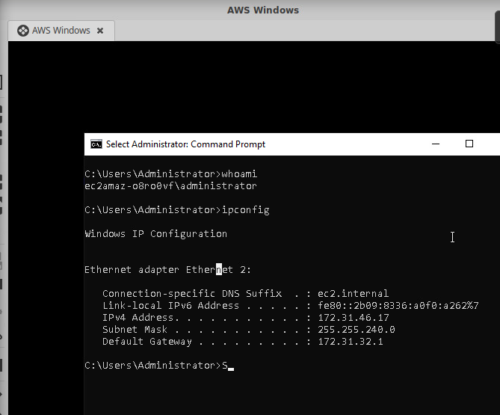Click the ec2amaz-o8ro0vf\administrator output line
The width and height of the screenshot is (500, 415).
[170, 185]
